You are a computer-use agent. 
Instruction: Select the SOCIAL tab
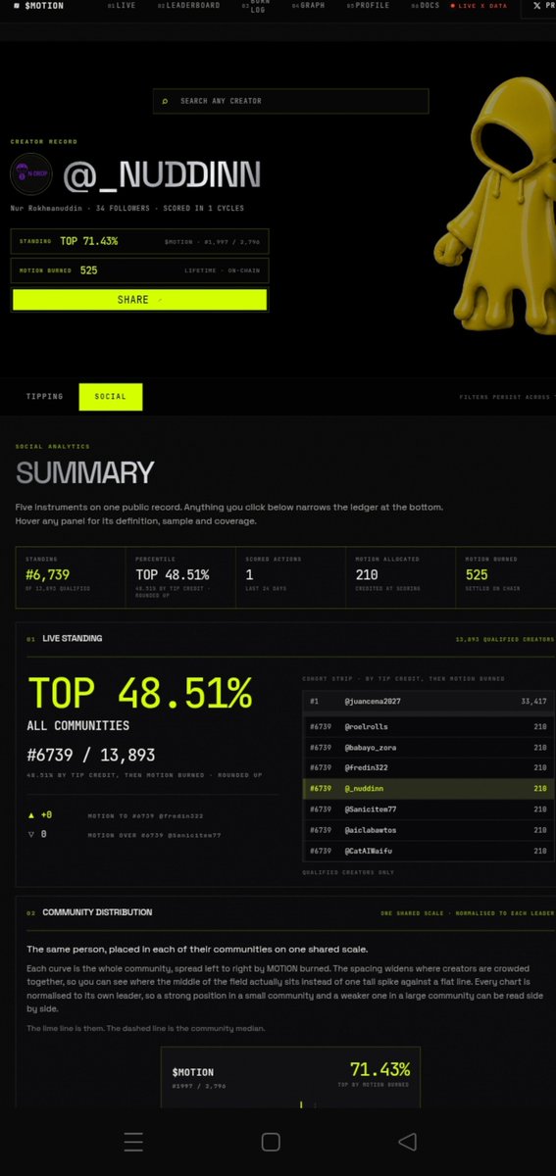tap(111, 397)
